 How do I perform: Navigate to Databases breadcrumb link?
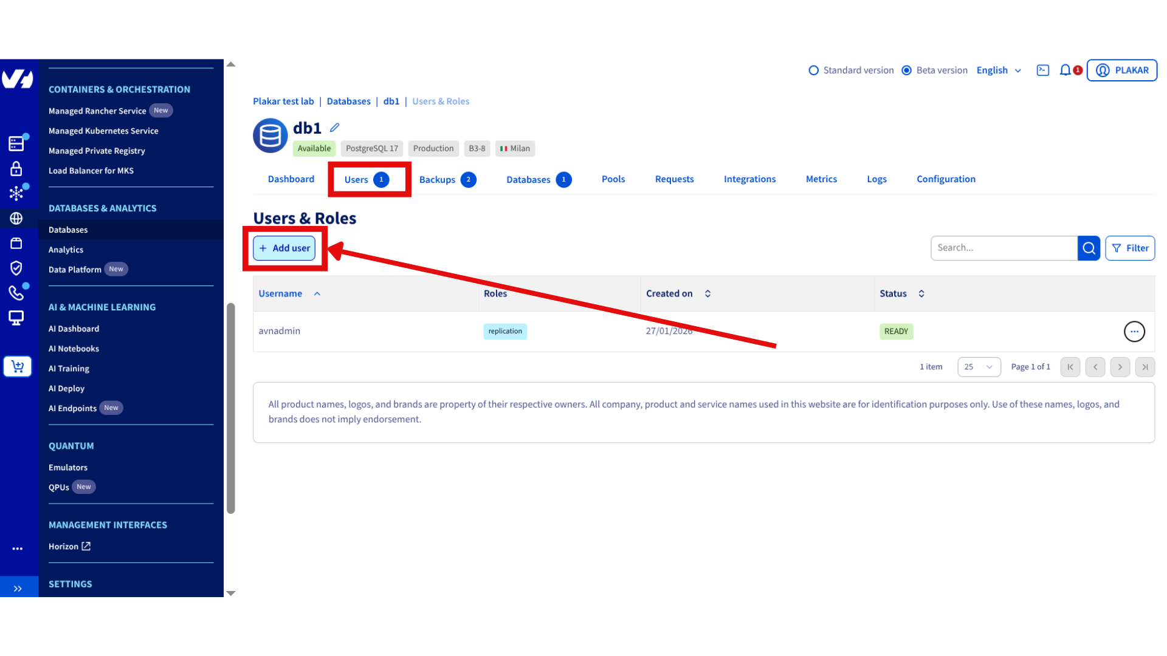point(348,101)
